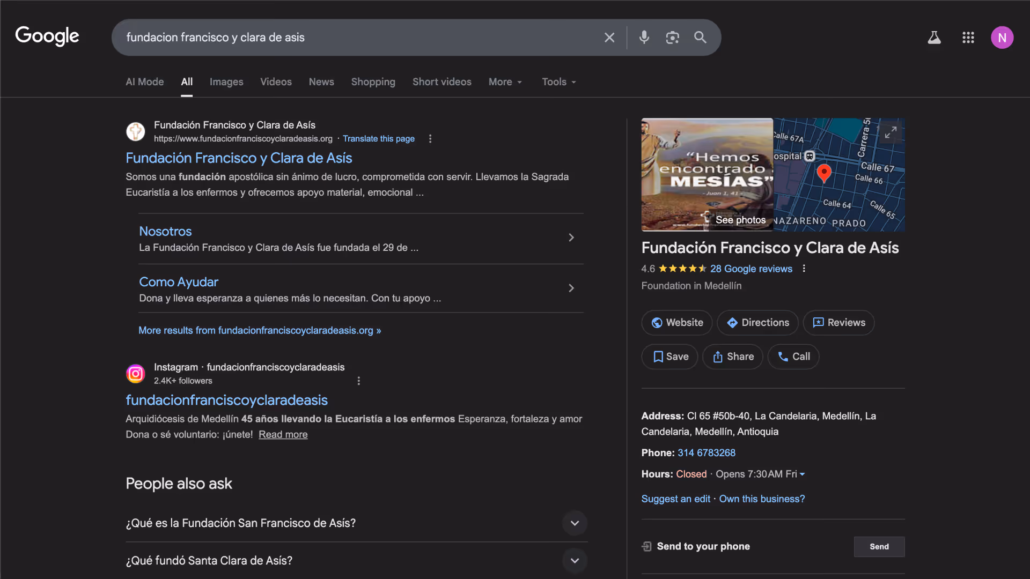Click the foundation site favicon

coord(136,131)
